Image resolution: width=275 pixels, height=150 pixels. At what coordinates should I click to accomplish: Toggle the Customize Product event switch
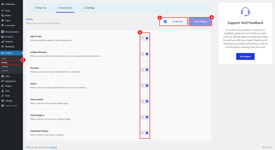coord(145,133)
